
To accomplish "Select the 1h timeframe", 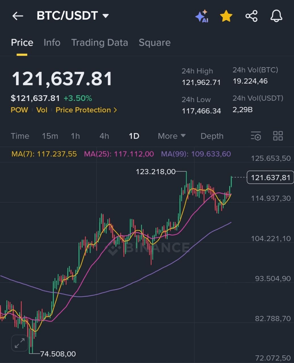I will click(75, 136).
